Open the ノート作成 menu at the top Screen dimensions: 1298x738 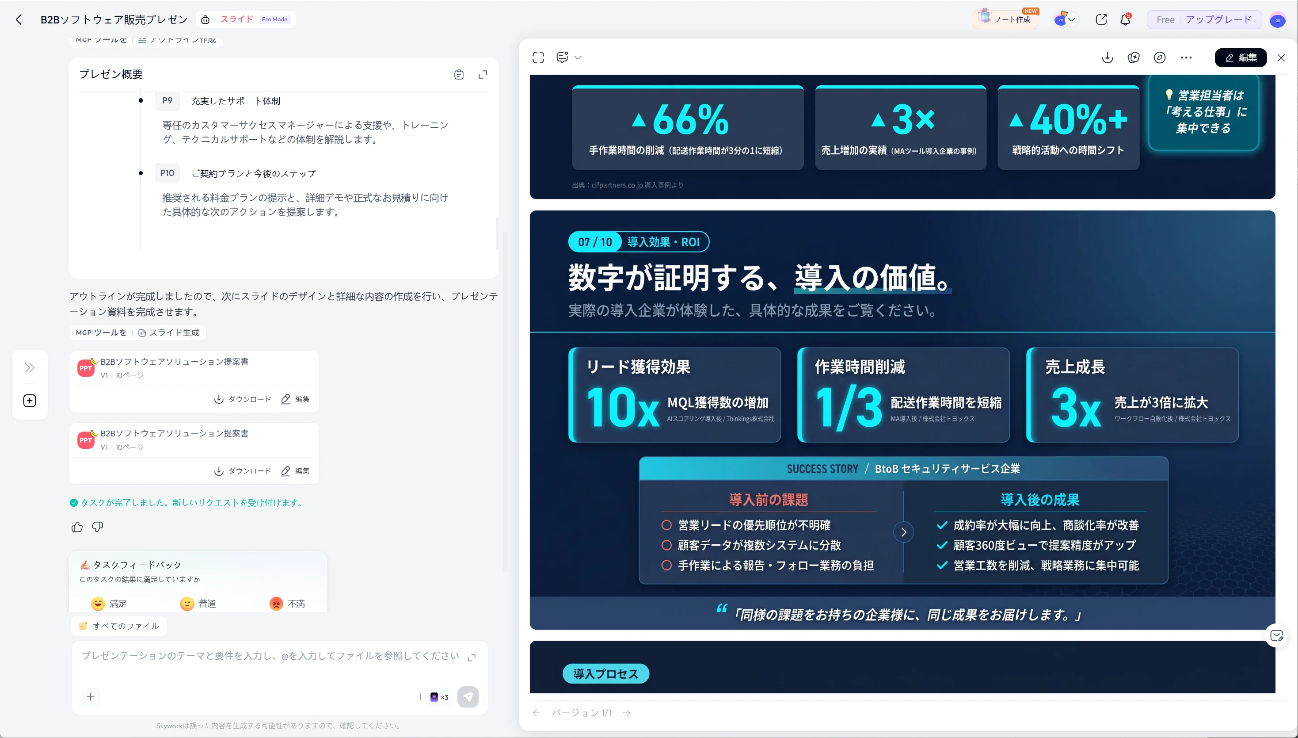(1005, 19)
